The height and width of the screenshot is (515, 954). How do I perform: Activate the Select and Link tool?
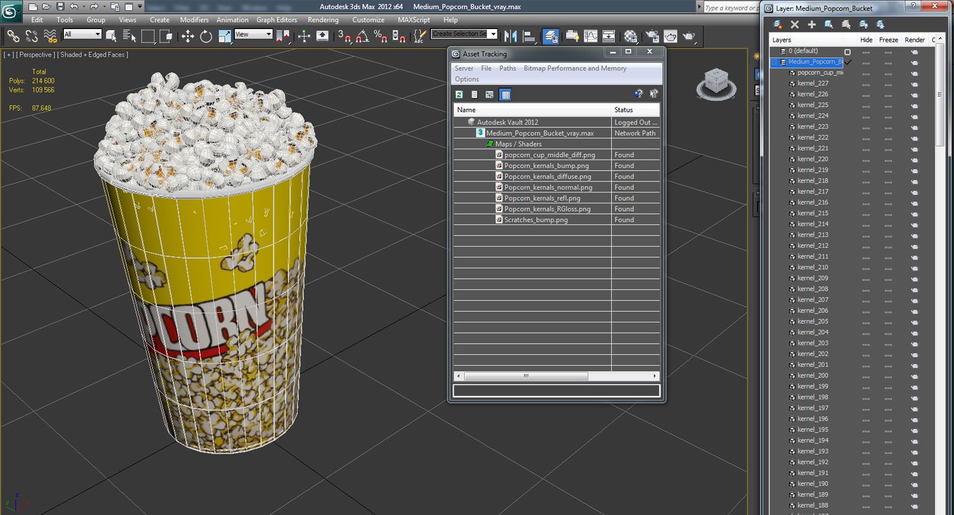(x=13, y=36)
